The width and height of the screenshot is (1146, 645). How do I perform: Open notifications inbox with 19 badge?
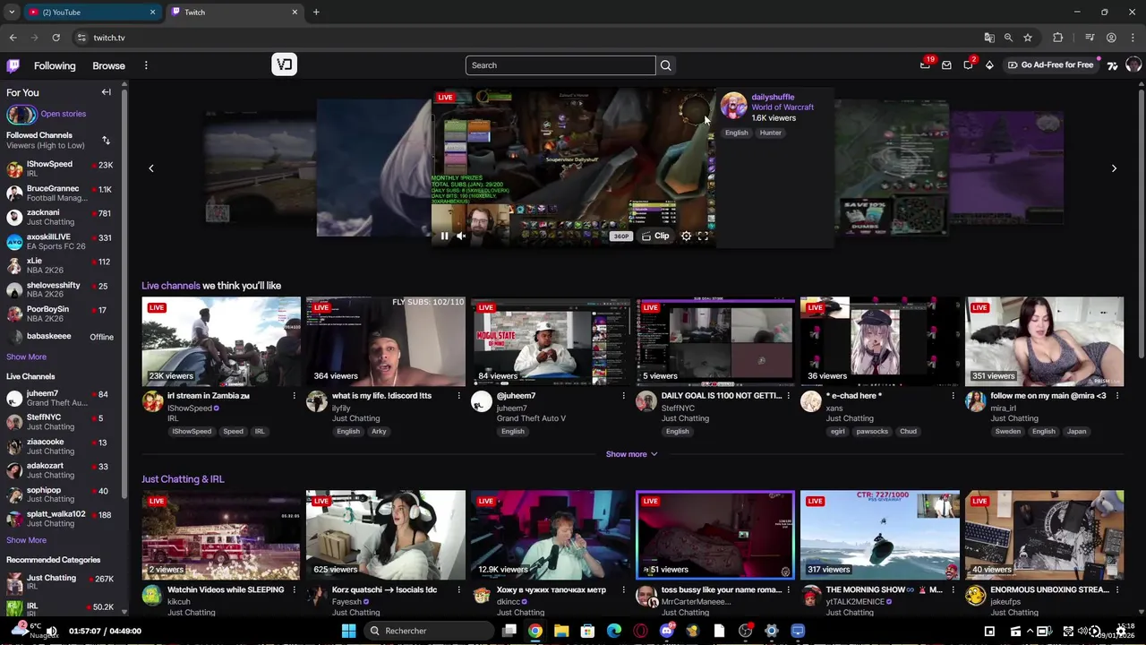coord(925,64)
